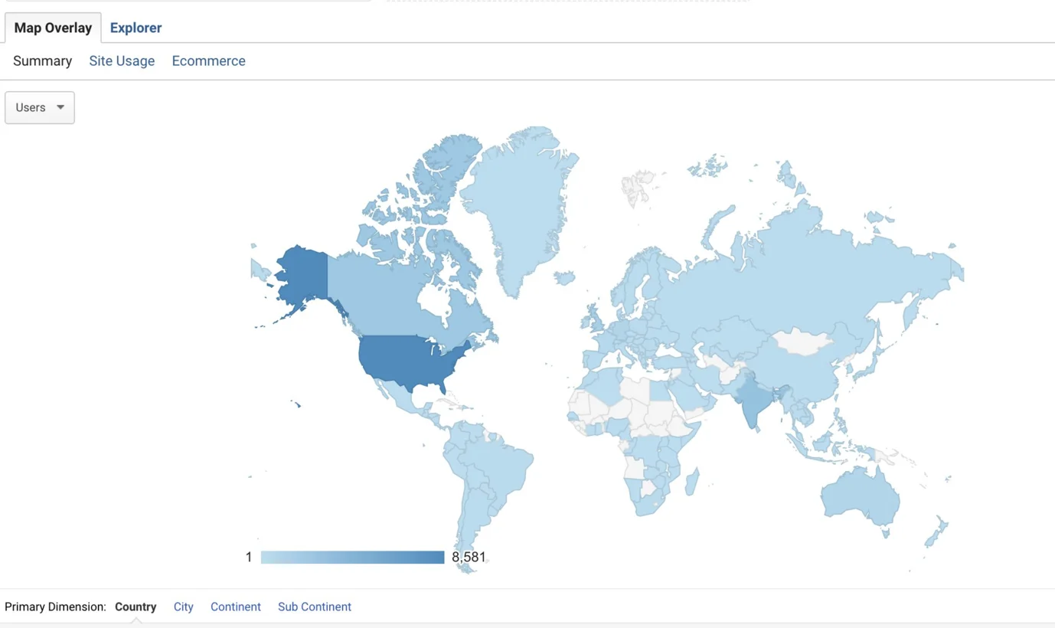Expand the Users metric dropdown

coord(40,108)
